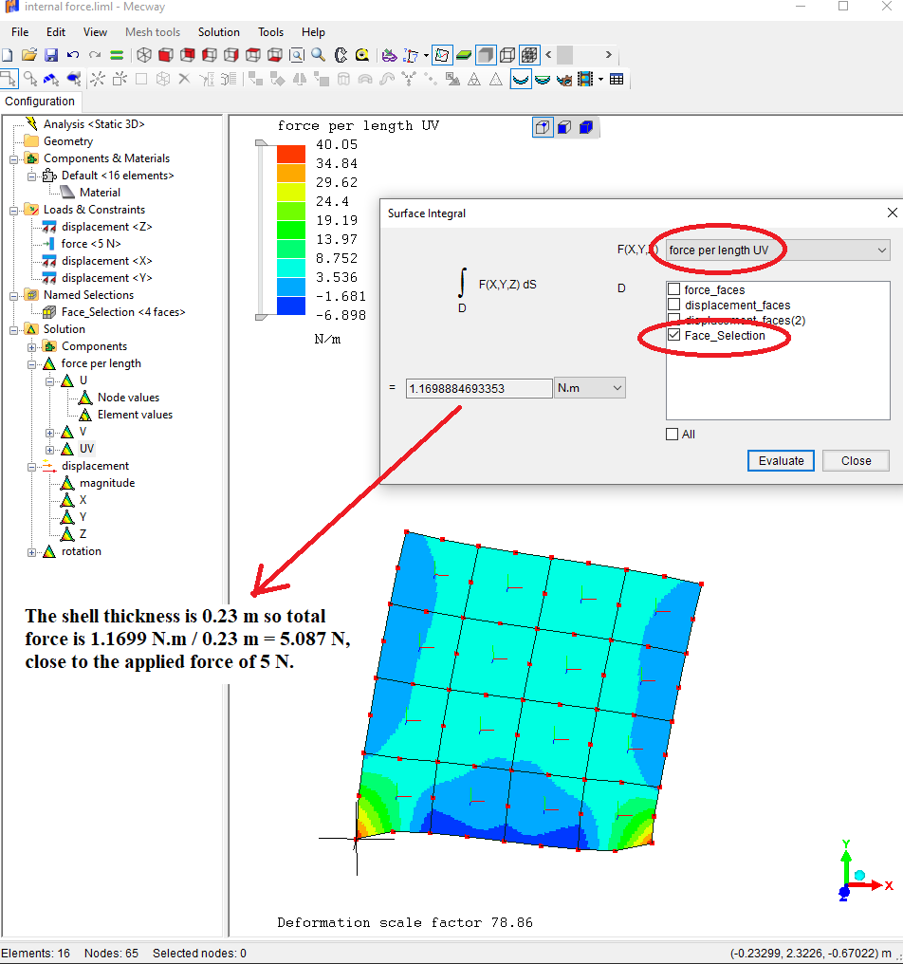
Task: Select Face_Selection <4 faces> in tree
Action: pos(123,312)
